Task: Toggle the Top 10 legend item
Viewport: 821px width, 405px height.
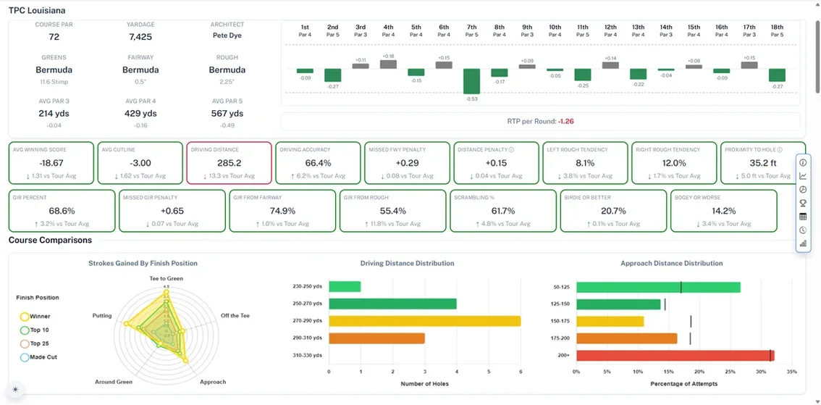Action: pos(35,330)
